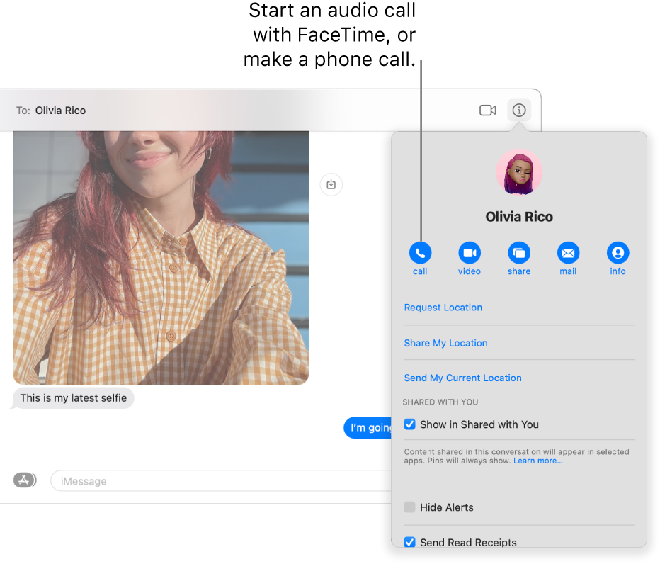Save the selfie photo with the download icon
660x564 pixels.
click(x=331, y=184)
